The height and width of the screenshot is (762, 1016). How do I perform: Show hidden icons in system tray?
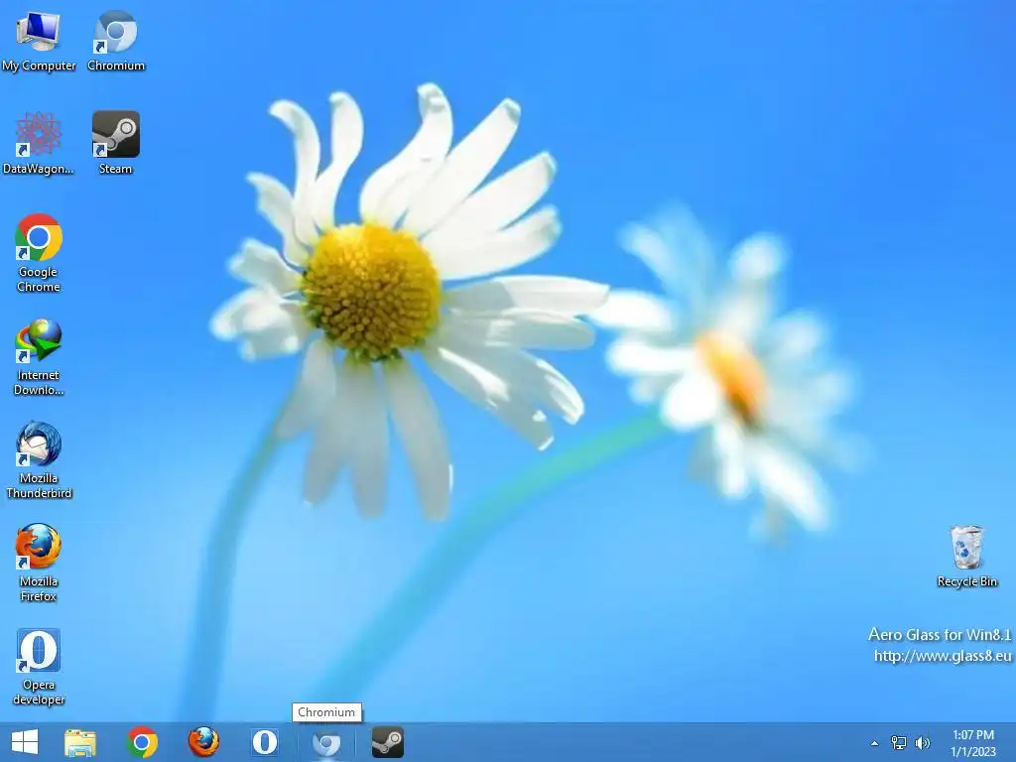[x=875, y=743]
